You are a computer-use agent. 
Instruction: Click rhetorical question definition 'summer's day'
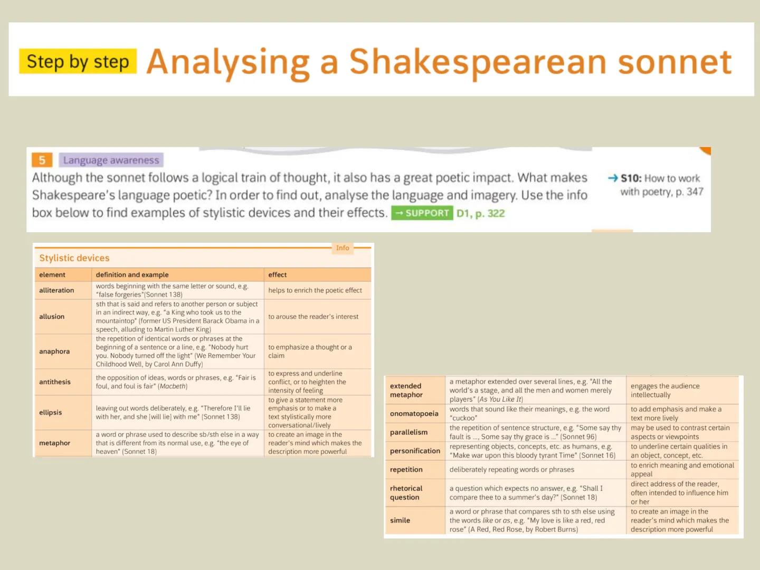tap(526, 493)
